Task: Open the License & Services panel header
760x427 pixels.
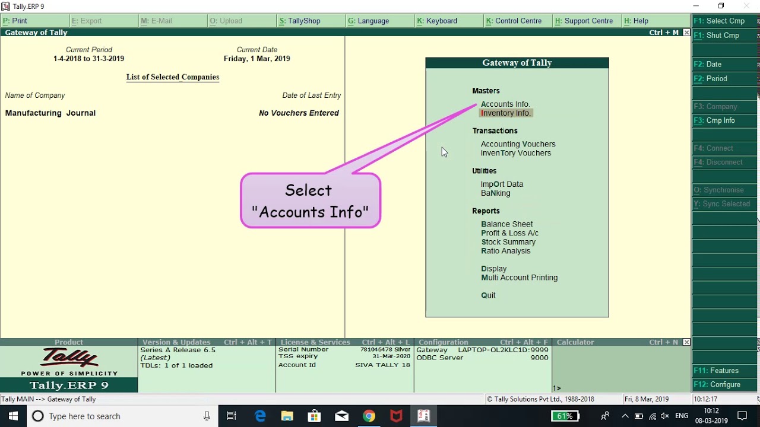Action: [345, 342]
